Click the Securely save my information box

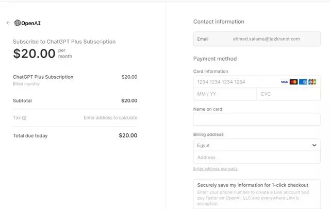[257, 194]
